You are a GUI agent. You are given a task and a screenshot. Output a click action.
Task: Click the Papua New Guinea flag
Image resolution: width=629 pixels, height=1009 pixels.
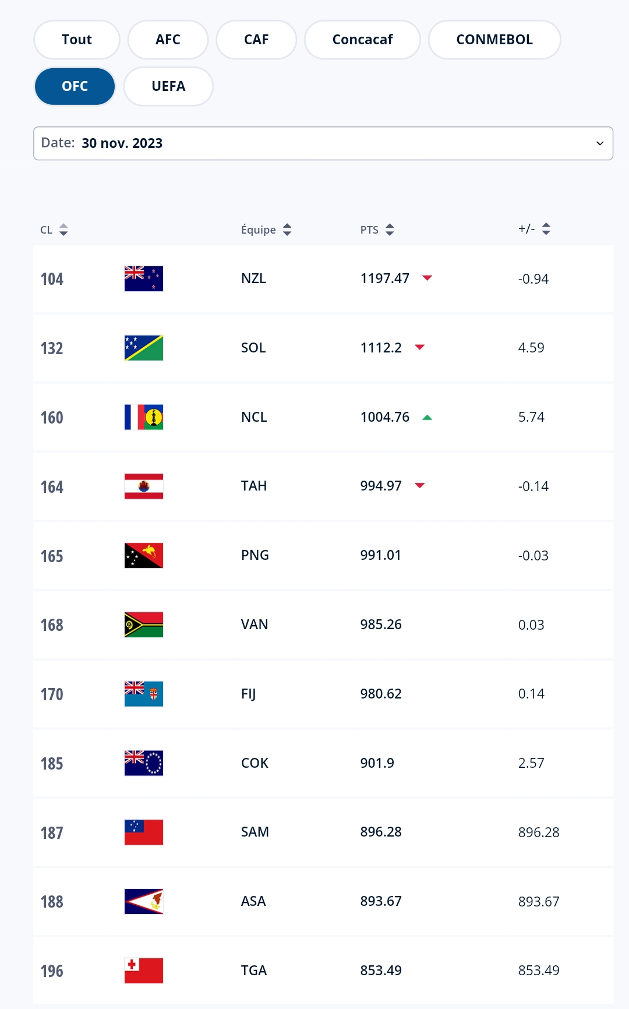click(x=143, y=556)
